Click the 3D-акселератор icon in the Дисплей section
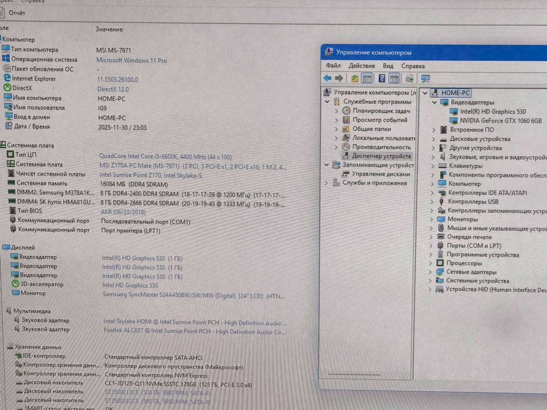This screenshot has height=410, width=547. [15, 283]
